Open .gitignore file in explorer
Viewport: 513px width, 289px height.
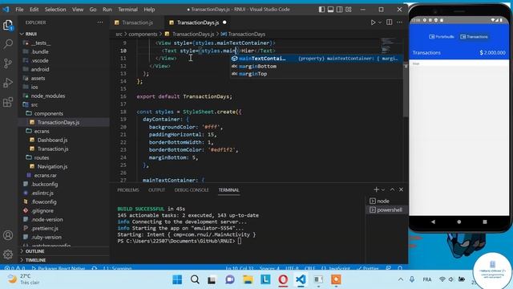(64, 211)
